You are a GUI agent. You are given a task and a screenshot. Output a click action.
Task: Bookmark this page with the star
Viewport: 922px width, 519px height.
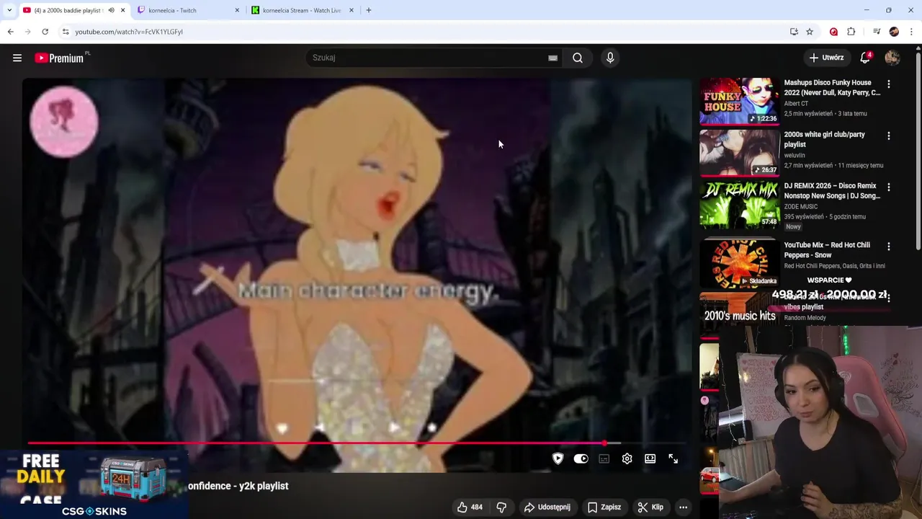click(810, 32)
